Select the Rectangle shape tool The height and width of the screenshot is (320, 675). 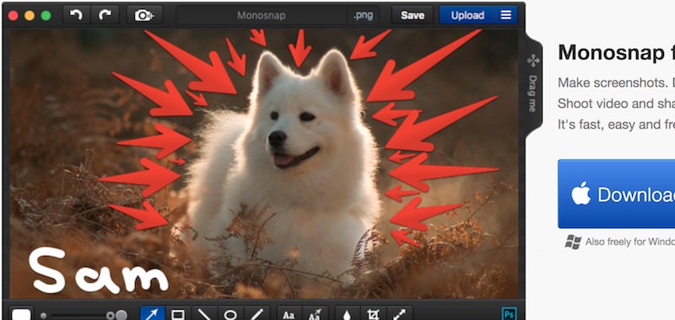pyautogui.click(x=178, y=314)
